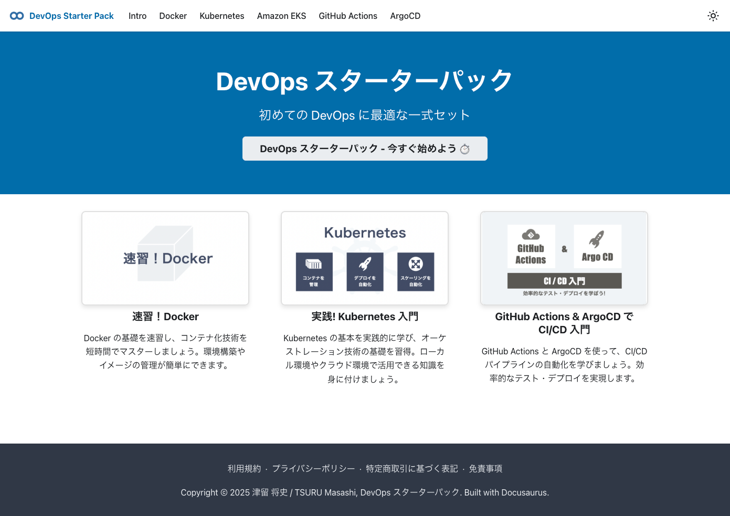Open the Intro nav item

pos(137,16)
